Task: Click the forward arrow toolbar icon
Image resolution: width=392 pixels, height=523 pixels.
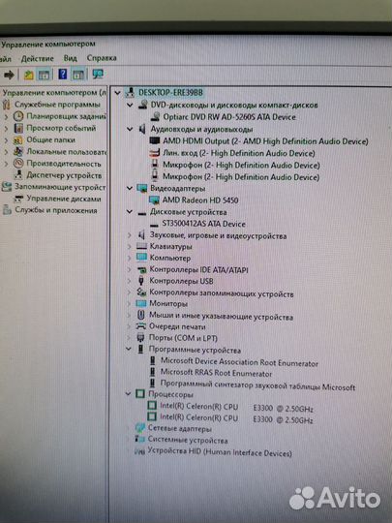Action: click(x=9, y=75)
